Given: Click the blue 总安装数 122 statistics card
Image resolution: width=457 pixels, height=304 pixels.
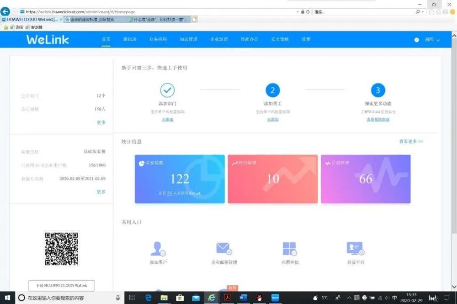Looking at the screenshot, I should click(180, 178).
